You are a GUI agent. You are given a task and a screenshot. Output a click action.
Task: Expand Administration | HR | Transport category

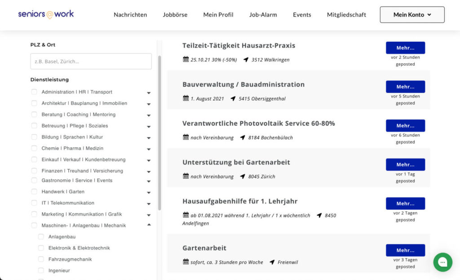[x=149, y=93]
